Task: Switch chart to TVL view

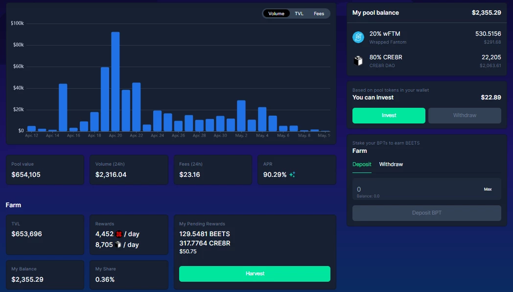Action: click(x=299, y=13)
